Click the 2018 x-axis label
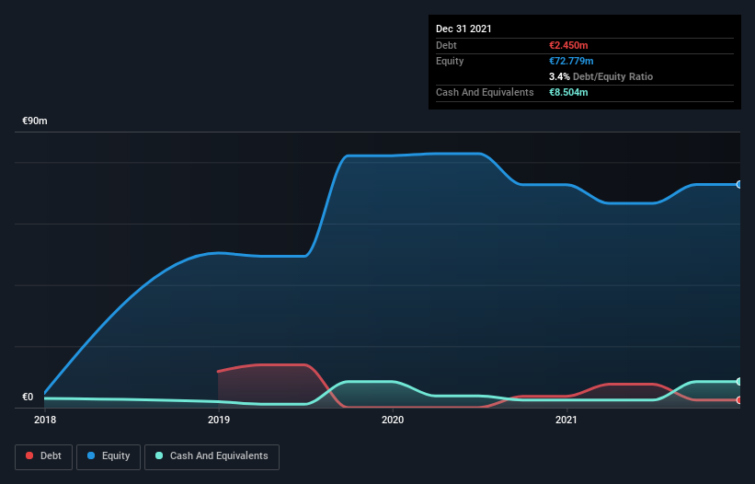Screen dimensions: 755x484 (x=45, y=420)
